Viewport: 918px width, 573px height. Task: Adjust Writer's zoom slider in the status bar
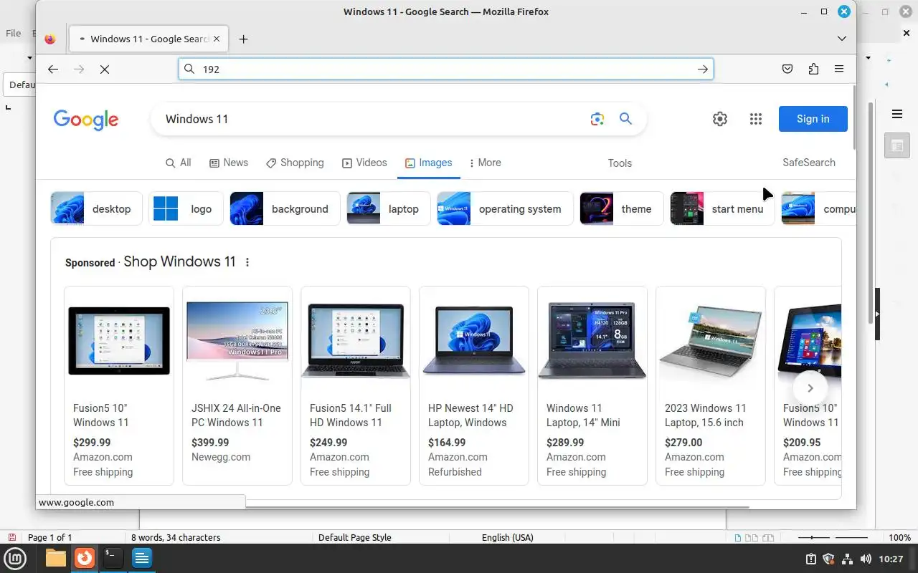[x=833, y=537]
